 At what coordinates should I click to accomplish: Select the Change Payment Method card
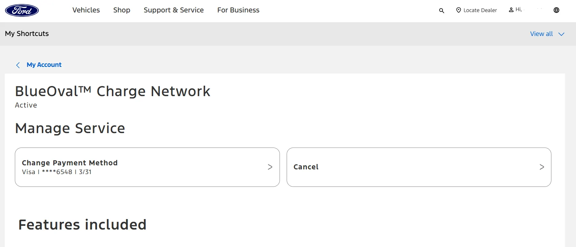coord(147,167)
